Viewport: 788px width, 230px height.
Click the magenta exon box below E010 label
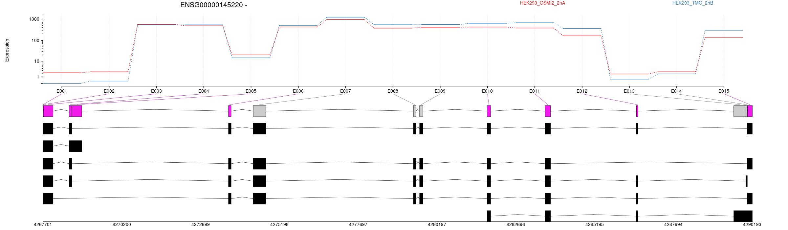489,111
